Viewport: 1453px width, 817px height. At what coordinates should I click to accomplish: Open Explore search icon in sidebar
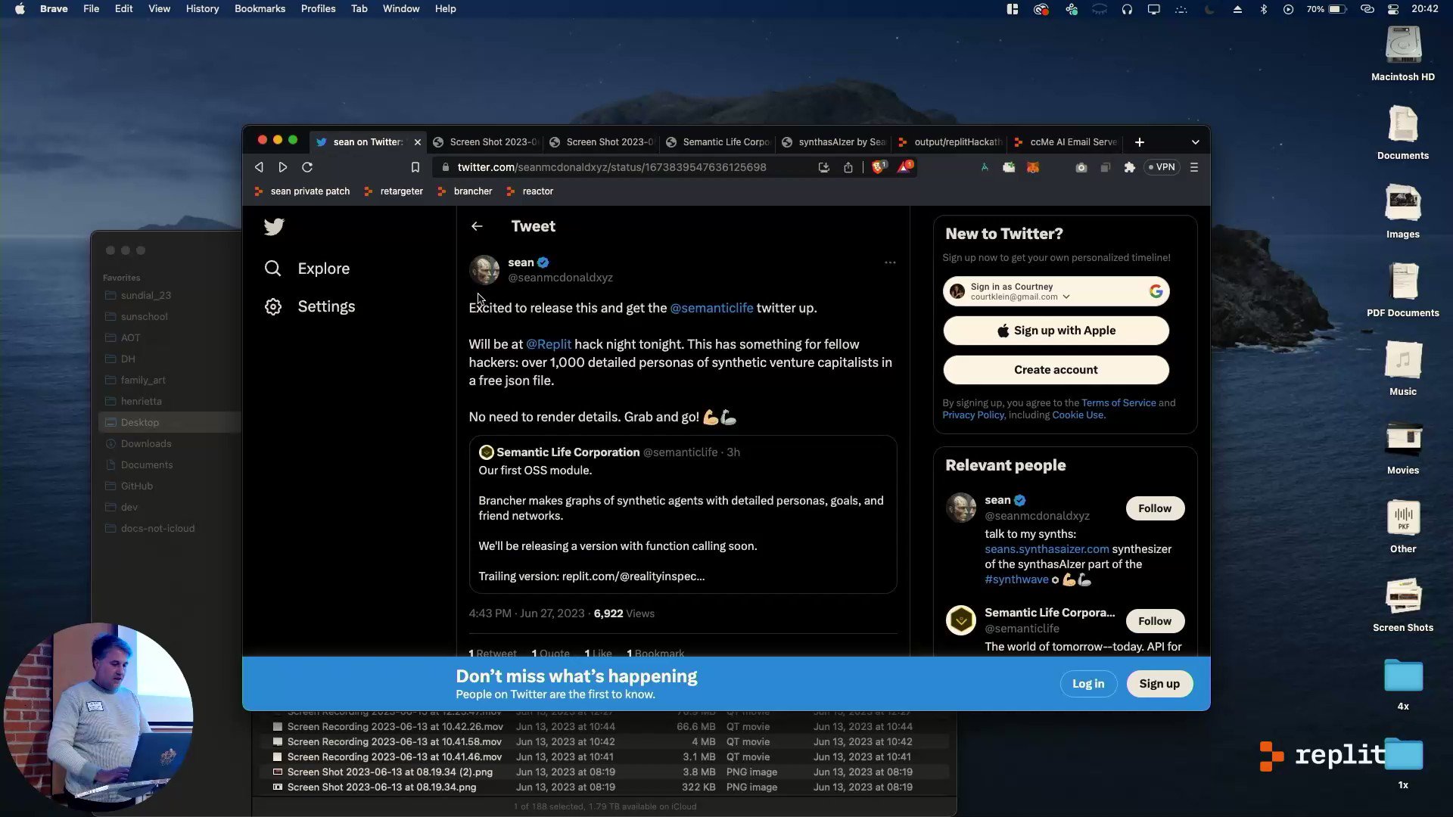[272, 269]
